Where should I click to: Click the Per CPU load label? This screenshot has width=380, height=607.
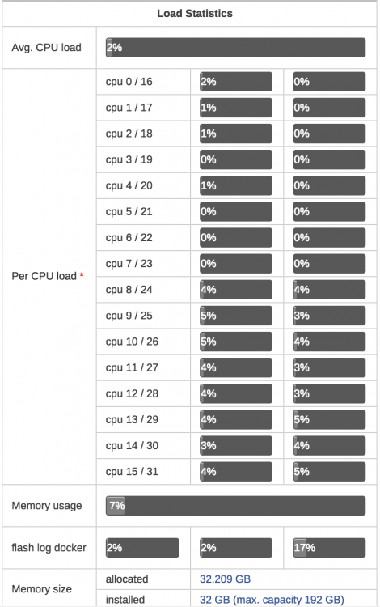pos(44,276)
